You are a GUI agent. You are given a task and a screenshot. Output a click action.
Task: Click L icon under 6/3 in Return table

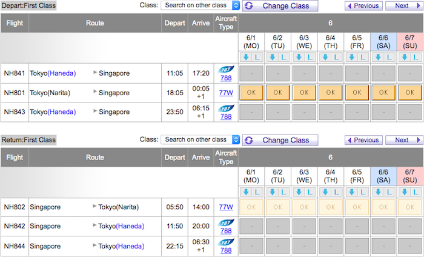coord(310,192)
